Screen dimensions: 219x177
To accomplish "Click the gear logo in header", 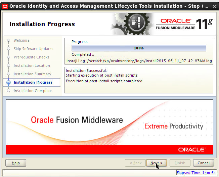I will point(133,24).
